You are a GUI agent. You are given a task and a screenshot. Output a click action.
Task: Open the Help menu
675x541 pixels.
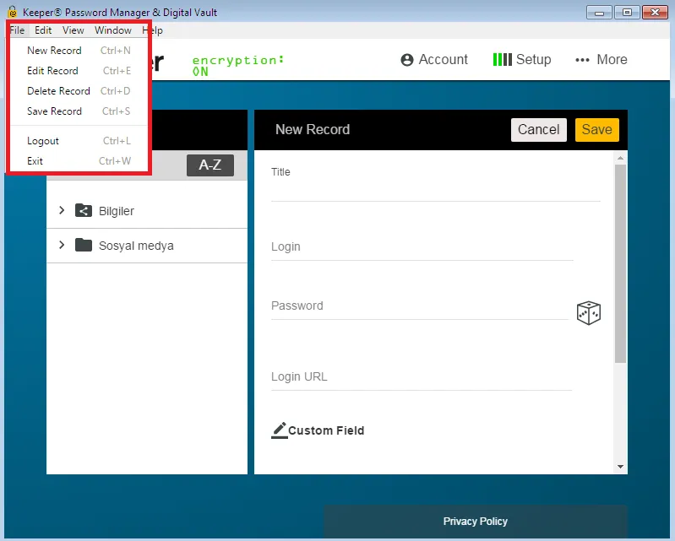(153, 30)
